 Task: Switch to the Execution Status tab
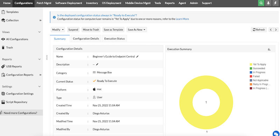[114, 38]
